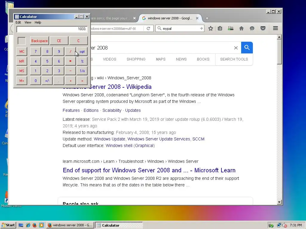Click the 1/x reciprocal key
Viewport: 306px width, 229px height.
pyautogui.click(x=82, y=71)
